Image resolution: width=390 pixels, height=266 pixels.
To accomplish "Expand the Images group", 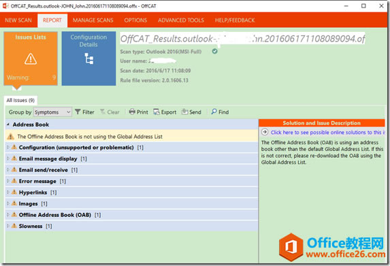I will coord(8,203).
